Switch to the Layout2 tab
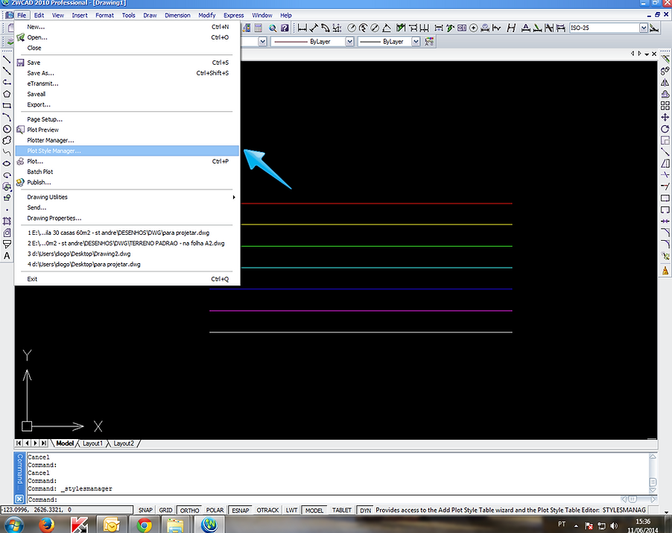672x533 pixels. tap(124, 444)
